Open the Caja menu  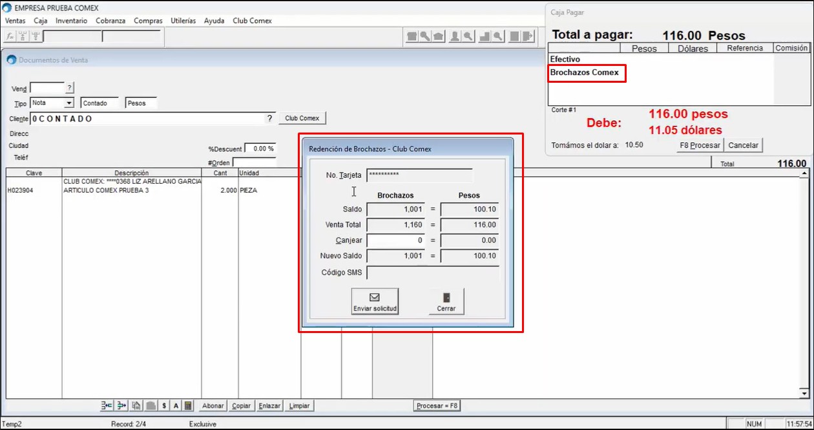coord(41,21)
